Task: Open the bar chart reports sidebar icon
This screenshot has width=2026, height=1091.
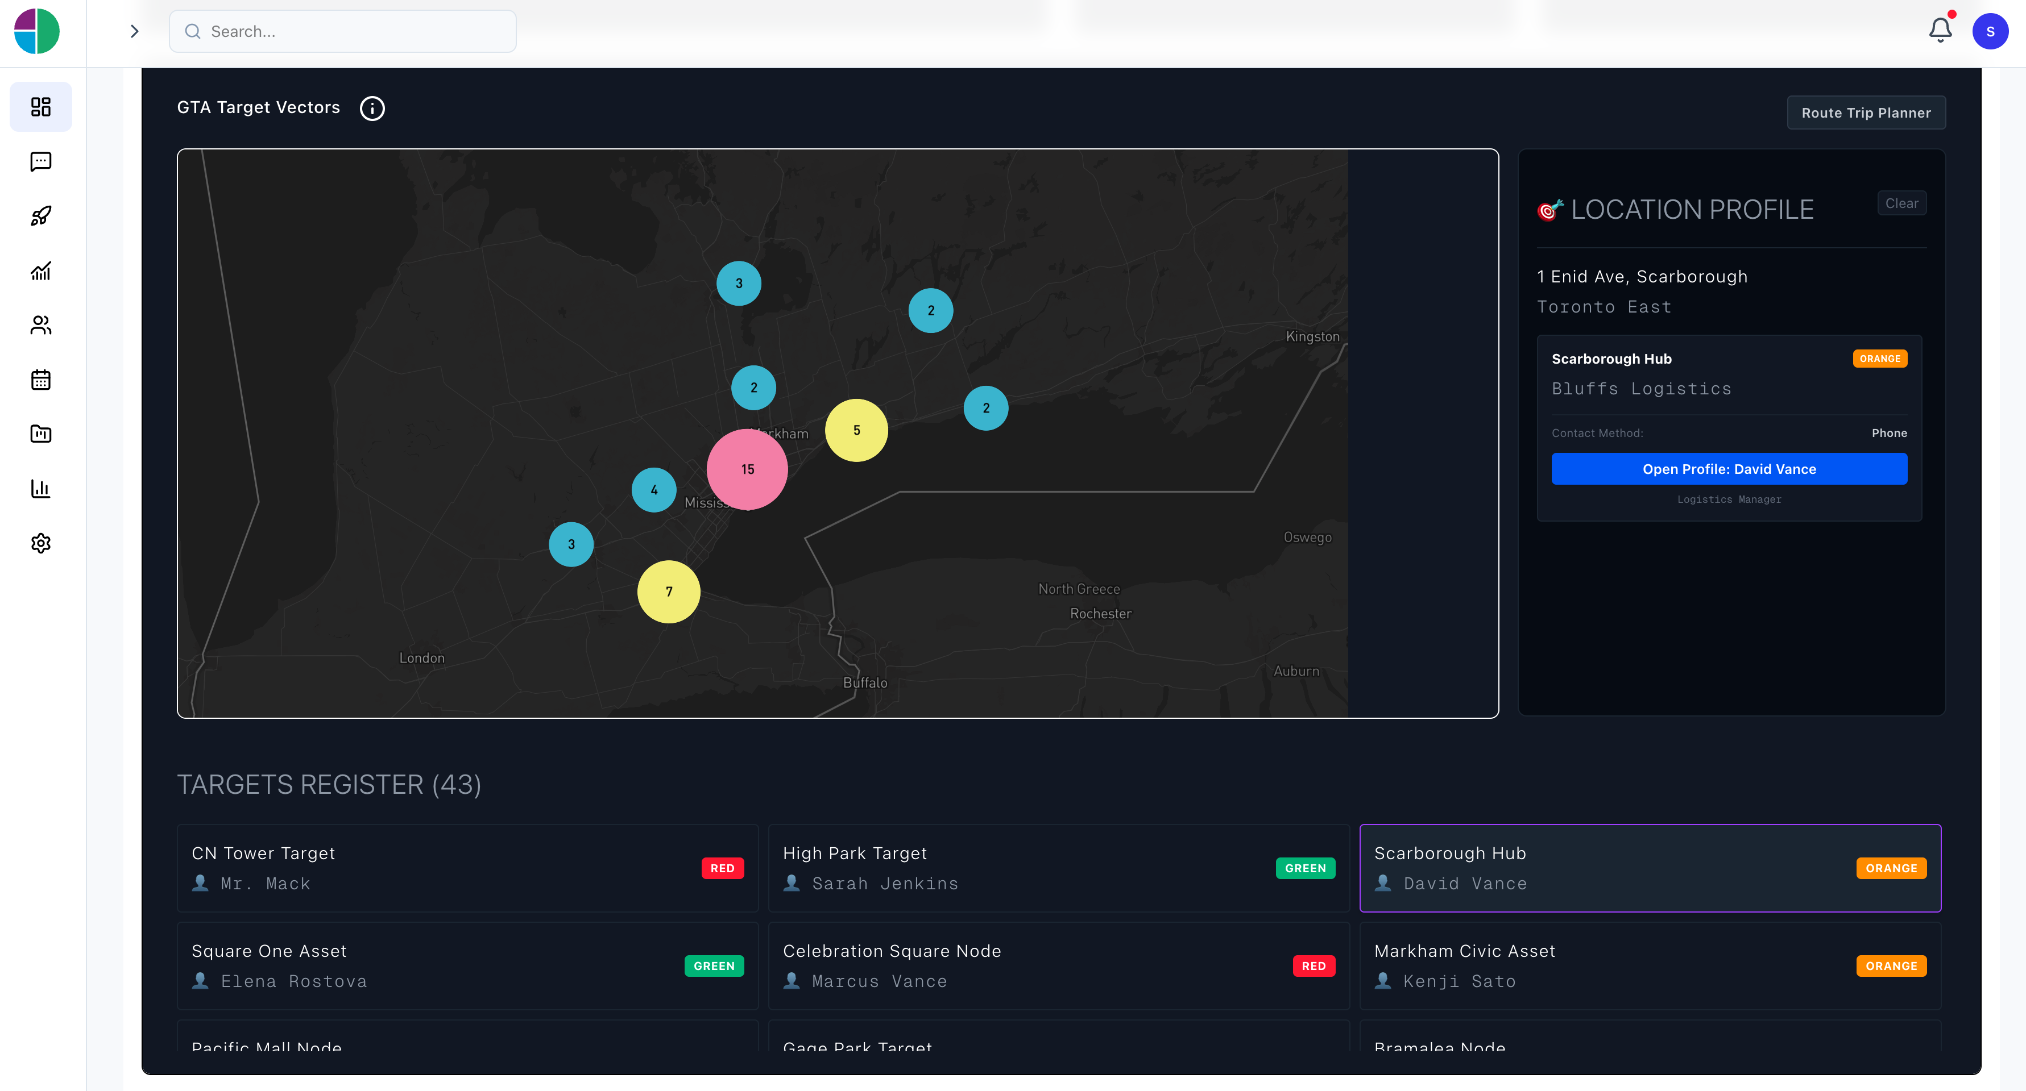Action: coord(41,488)
